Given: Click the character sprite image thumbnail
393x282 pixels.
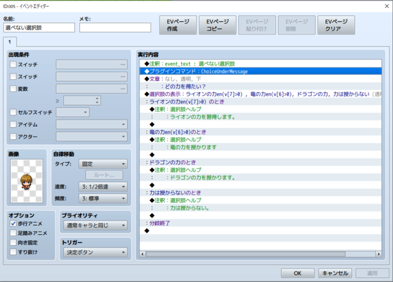Looking at the screenshot, I should coord(26,181).
